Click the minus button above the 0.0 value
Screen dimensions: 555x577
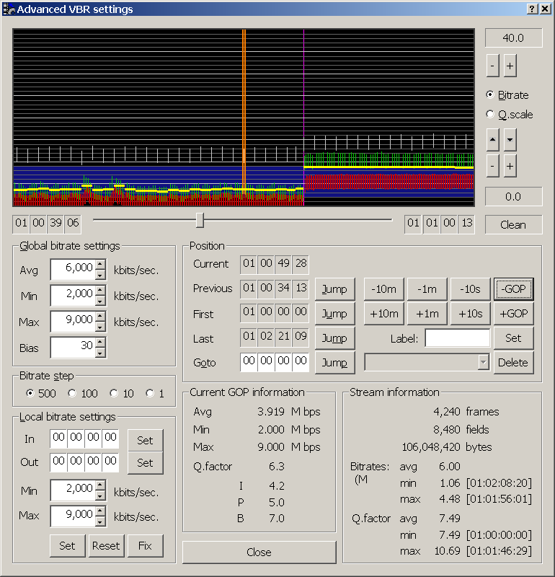click(492, 166)
